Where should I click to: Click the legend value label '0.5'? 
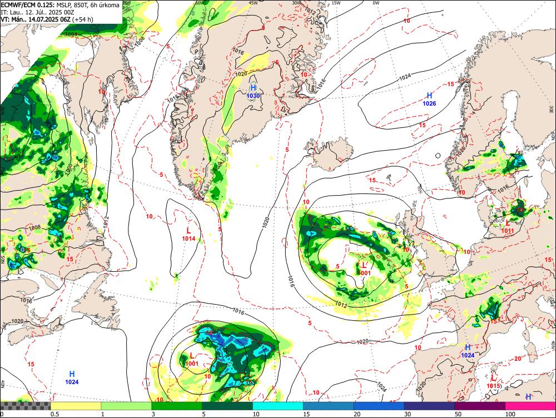click(x=54, y=414)
